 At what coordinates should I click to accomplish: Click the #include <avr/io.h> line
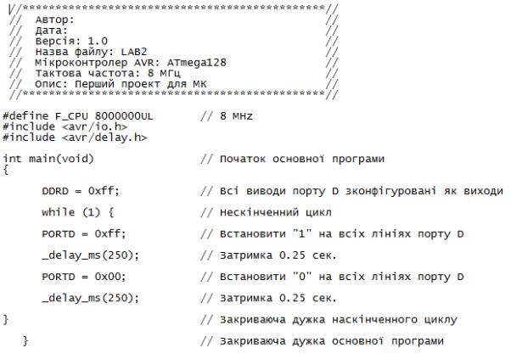pyautogui.click(x=65, y=126)
